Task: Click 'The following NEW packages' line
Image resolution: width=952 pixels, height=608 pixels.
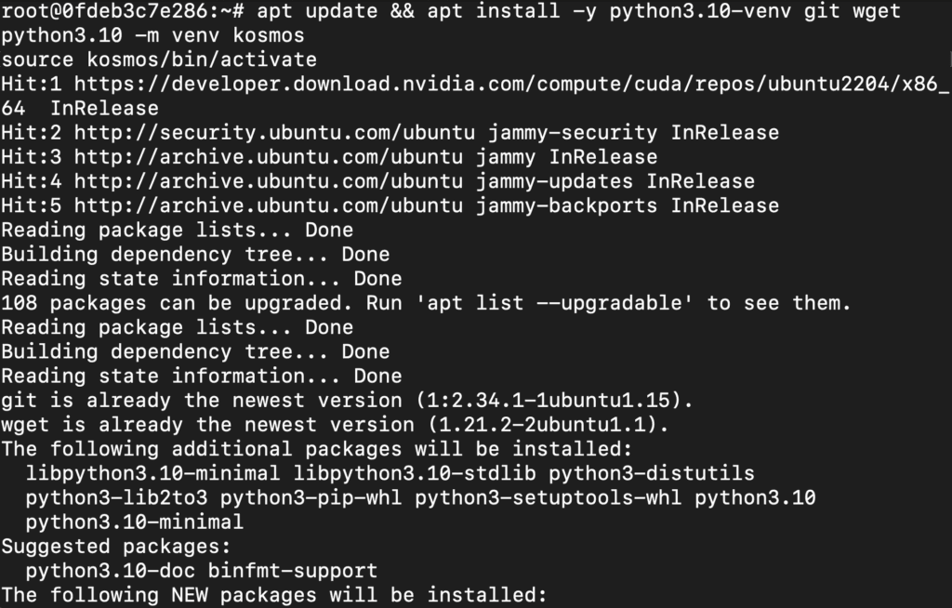Action: pyautogui.click(x=274, y=595)
